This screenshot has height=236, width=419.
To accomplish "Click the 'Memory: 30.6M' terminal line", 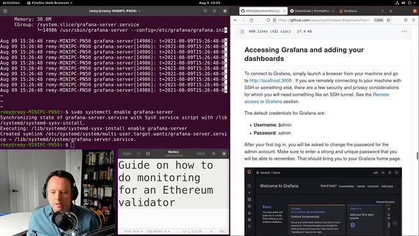I will point(33,19).
